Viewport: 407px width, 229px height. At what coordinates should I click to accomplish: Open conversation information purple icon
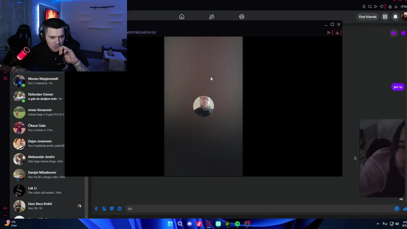(403, 33)
